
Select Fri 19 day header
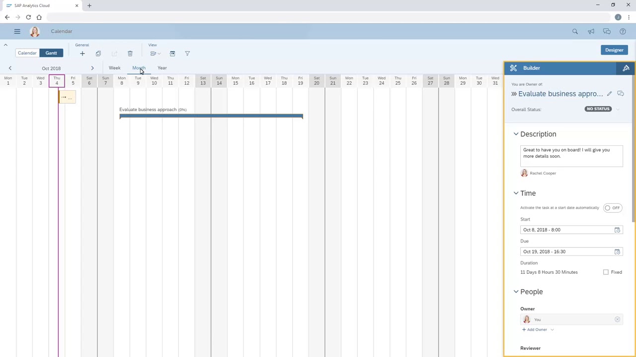click(x=300, y=81)
